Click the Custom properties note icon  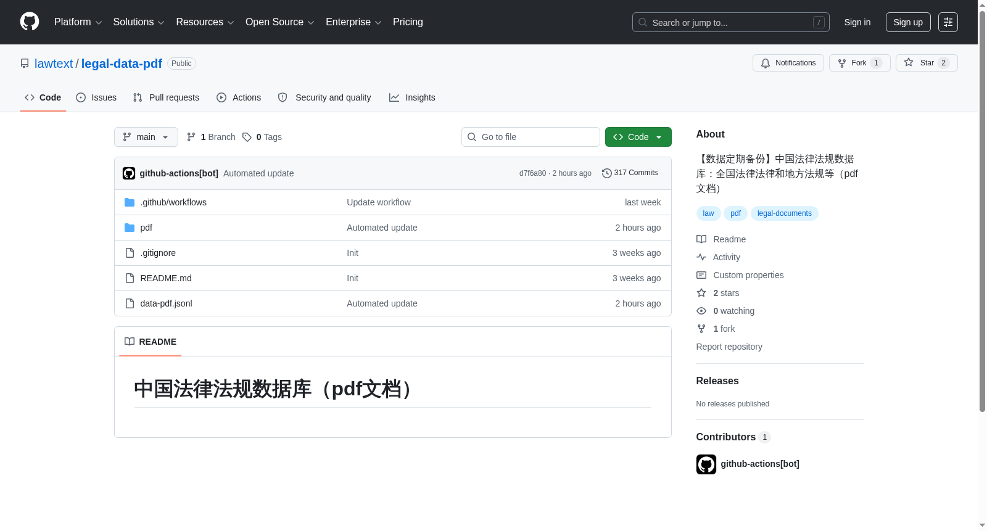pyautogui.click(x=701, y=275)
